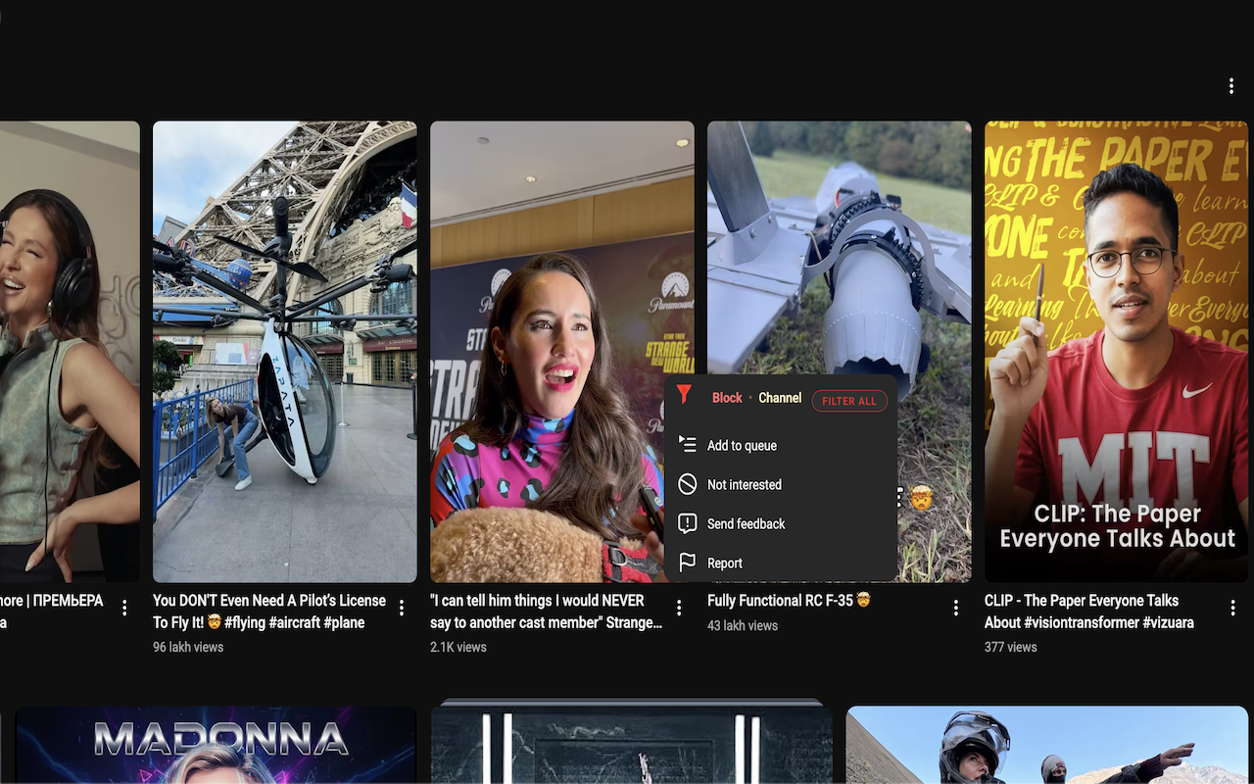This screenshot has width=1254, height=784.
Task: Open the MADONNA video thumbnail
Action: click(216, 745)
